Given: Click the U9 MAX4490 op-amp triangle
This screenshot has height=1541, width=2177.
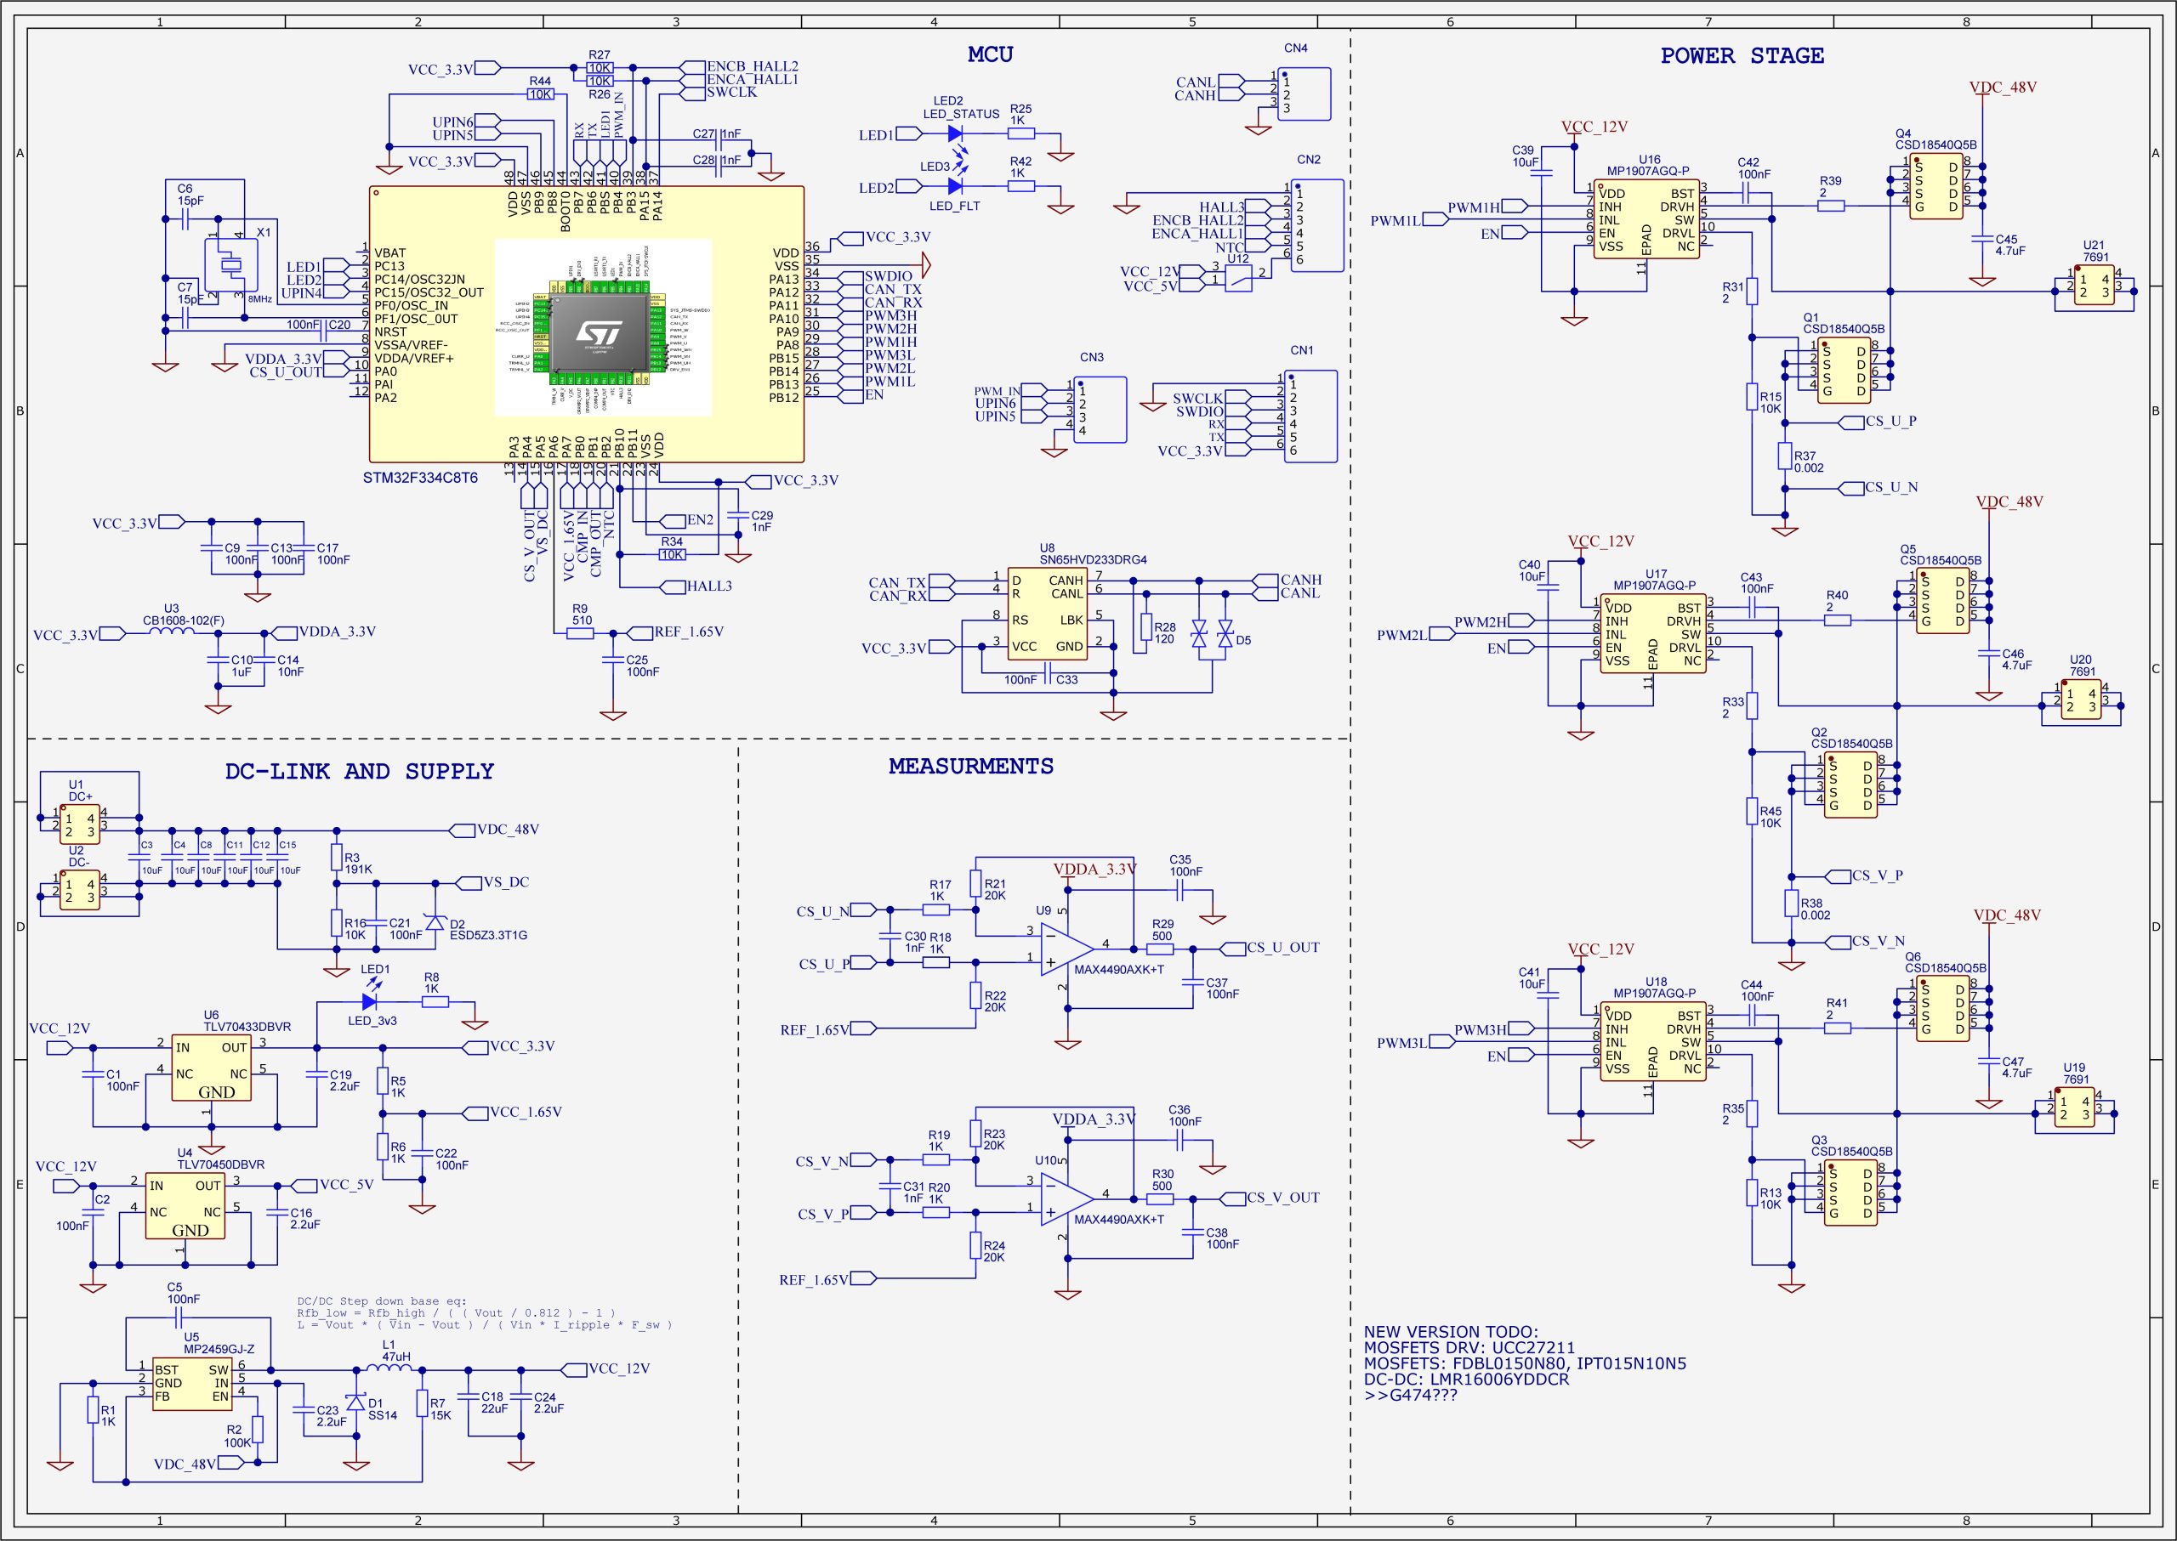Looking at the screenshot, I should (x=1068, y=949).
